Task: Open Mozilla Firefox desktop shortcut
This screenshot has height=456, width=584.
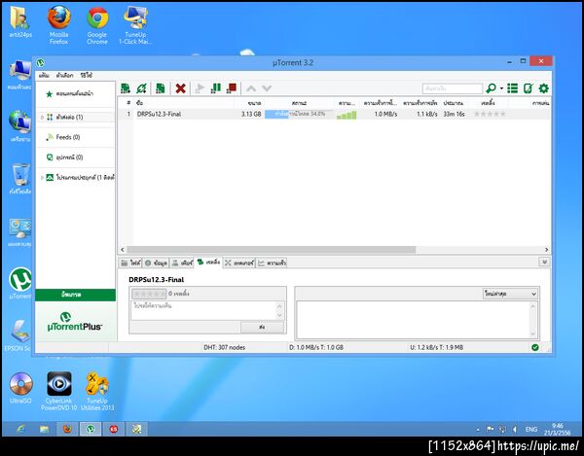Action: [58, 24]
